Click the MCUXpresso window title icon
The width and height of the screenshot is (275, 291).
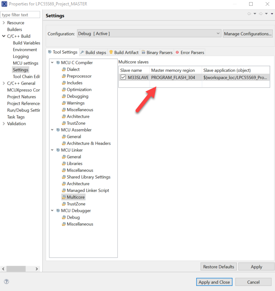(x=4, y=4)
